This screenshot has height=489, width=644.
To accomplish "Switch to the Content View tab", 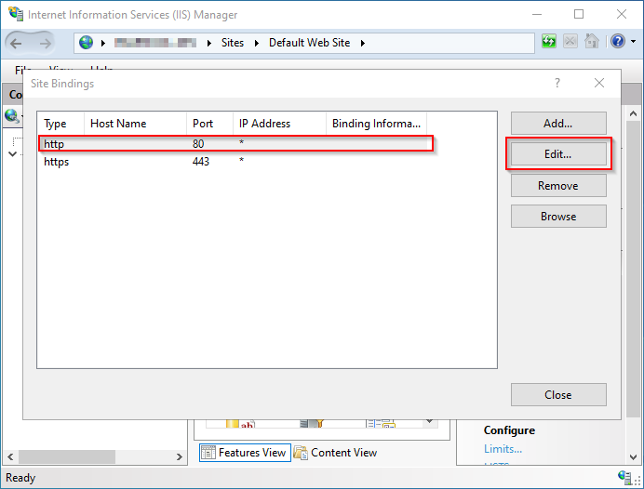I will [336, 453].
